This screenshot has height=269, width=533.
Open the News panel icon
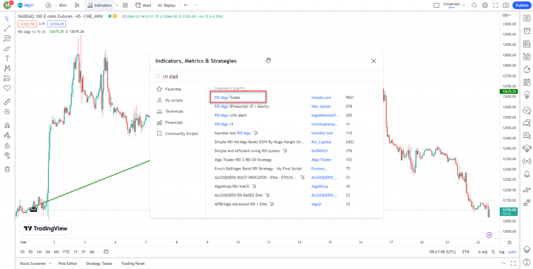click(527, 44)
